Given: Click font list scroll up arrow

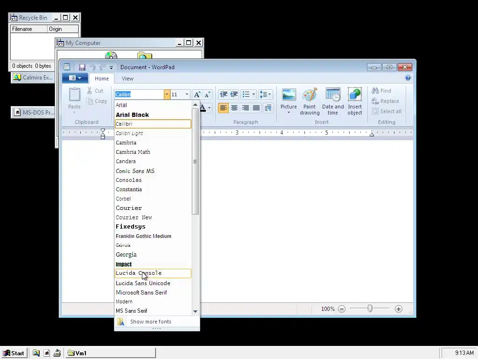Looking at the screenshot, I should tap(196, 105).
